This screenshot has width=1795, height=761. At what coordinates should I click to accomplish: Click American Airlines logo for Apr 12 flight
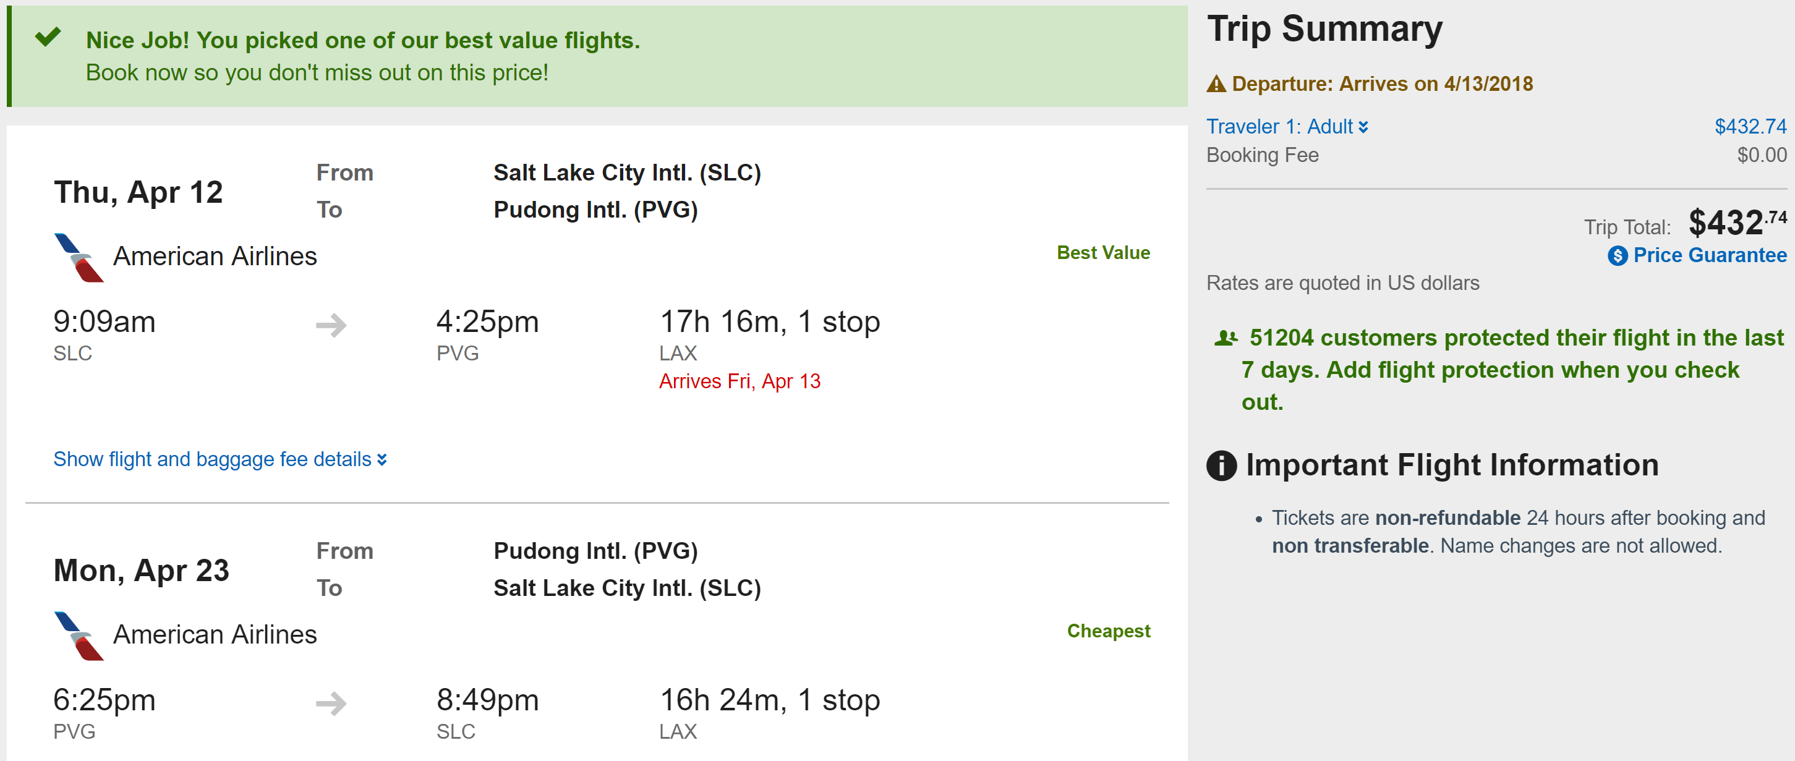pos(79,257)
